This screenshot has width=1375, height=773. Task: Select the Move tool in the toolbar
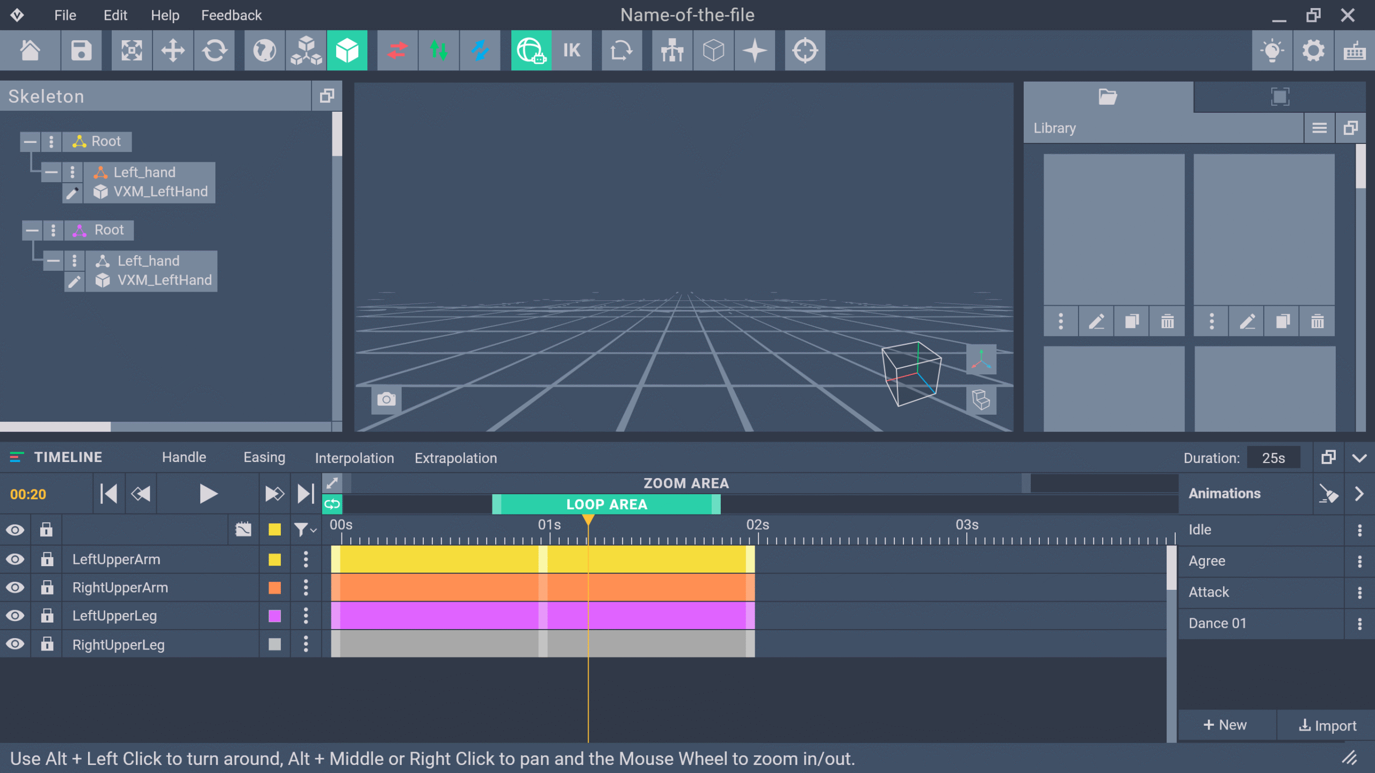pyautogui.click(x=172, y=50)
